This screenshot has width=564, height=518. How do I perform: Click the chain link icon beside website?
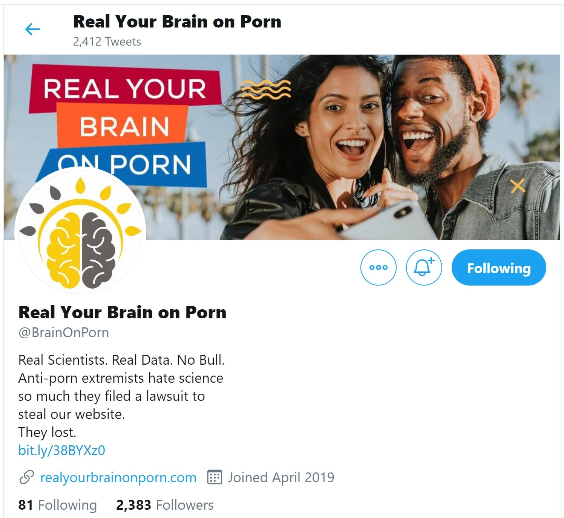pos(26,477)
